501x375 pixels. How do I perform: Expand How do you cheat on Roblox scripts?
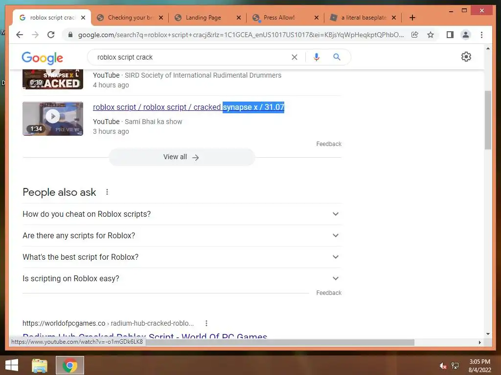point(181,214)
